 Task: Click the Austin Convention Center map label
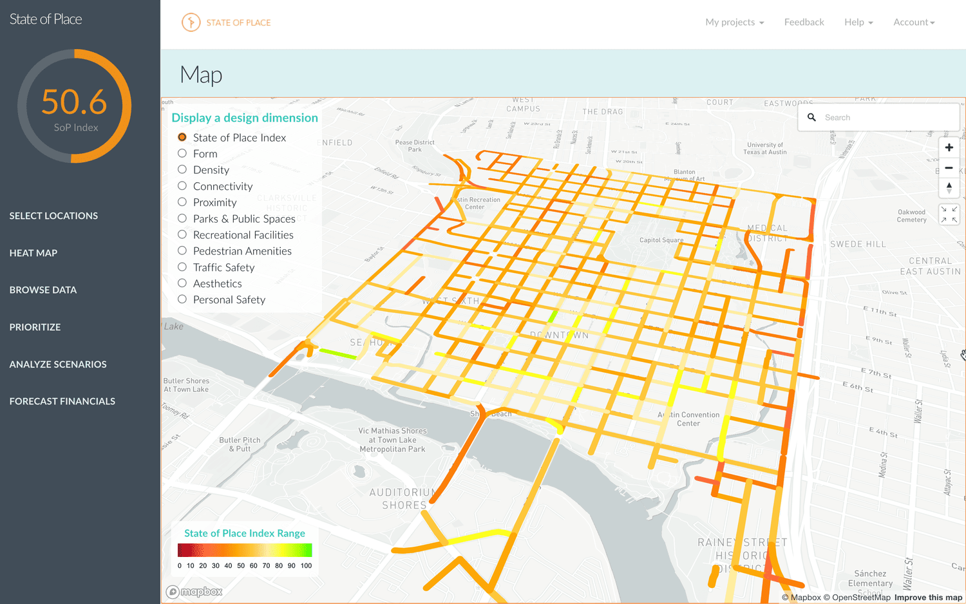(x=688, y=419)
